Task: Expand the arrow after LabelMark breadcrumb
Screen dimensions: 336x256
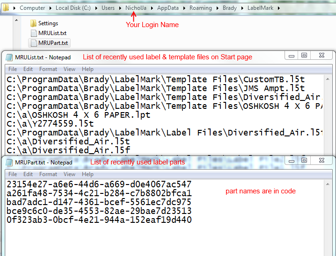Action: (x=279, y=8)
